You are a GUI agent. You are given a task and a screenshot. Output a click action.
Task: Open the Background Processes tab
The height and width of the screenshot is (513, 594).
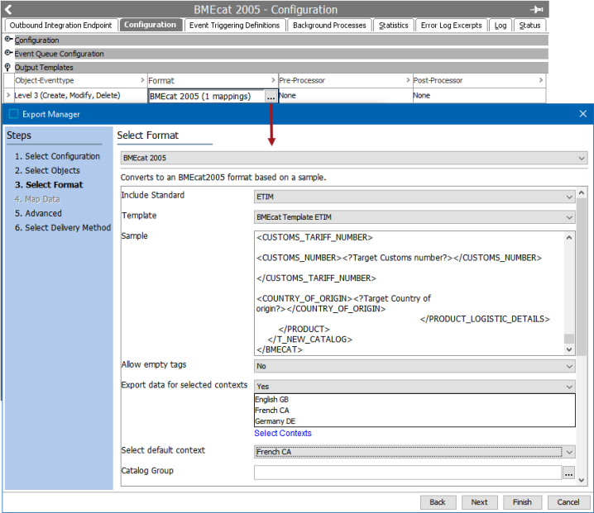point(329,26)
